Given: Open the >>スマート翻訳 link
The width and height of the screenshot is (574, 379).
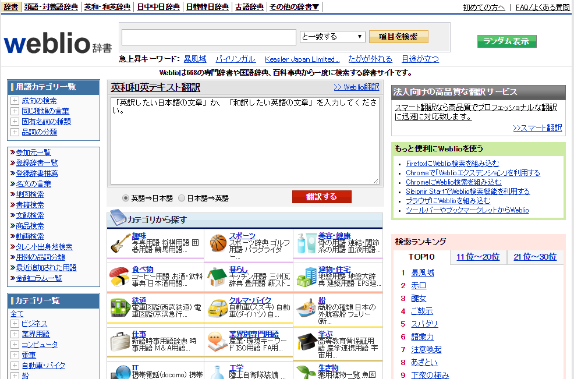Looking at the screenshot, I should (x=537, y=127).
